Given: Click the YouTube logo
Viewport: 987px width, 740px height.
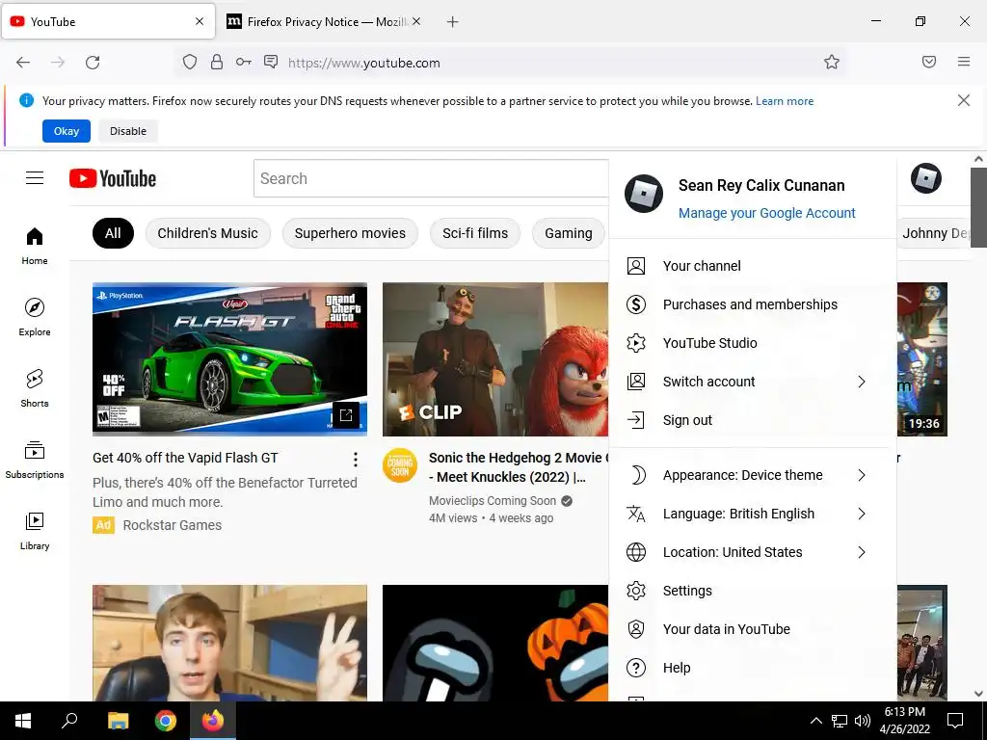Looking at the screenshot, I should (113, 178).
